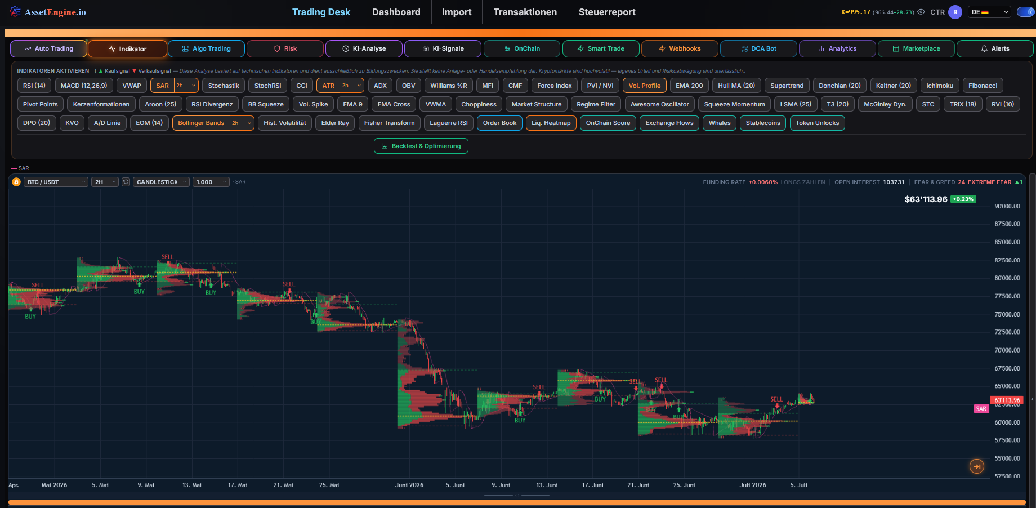1036x508 pixels.
Task: Click the Bitcoin coin icon
Action: (16, 182)
